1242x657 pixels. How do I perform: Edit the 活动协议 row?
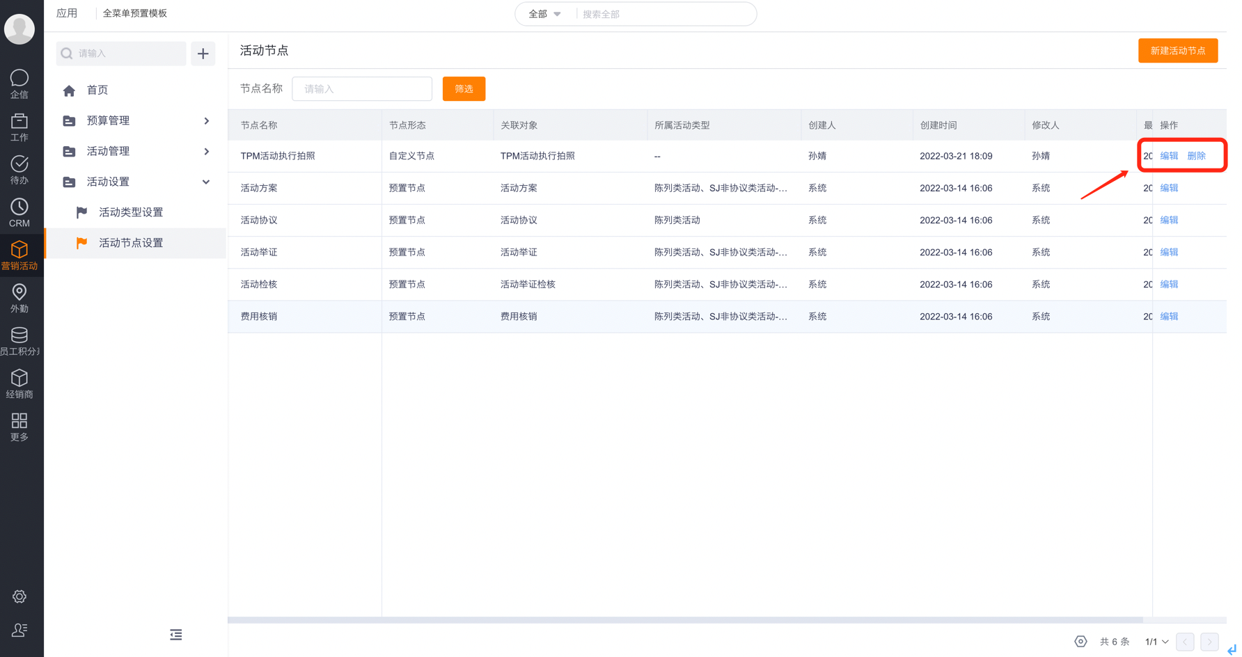(1169, 220)
